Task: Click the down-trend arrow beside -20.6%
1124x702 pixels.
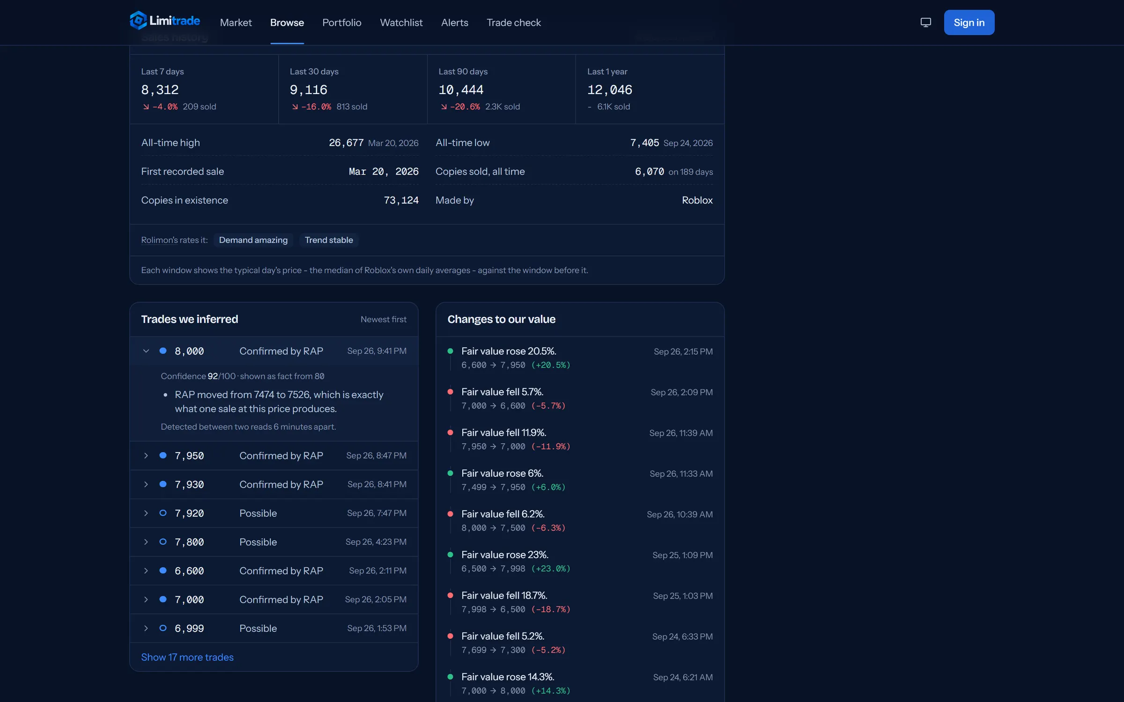Action: (444, 107)
